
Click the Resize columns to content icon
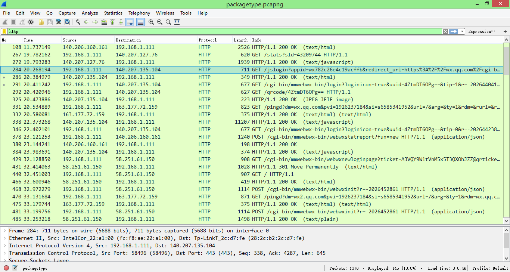177,22
